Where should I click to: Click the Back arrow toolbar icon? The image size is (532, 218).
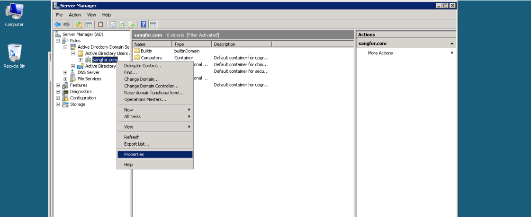click(x=58, y=24)
